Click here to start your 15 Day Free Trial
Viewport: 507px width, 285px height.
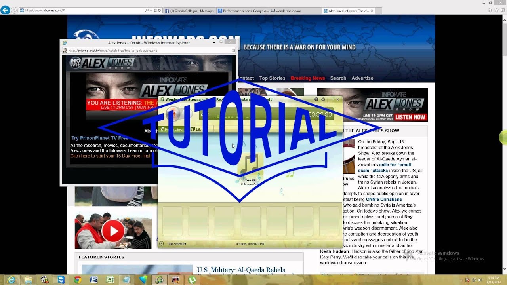coord(110,156)
